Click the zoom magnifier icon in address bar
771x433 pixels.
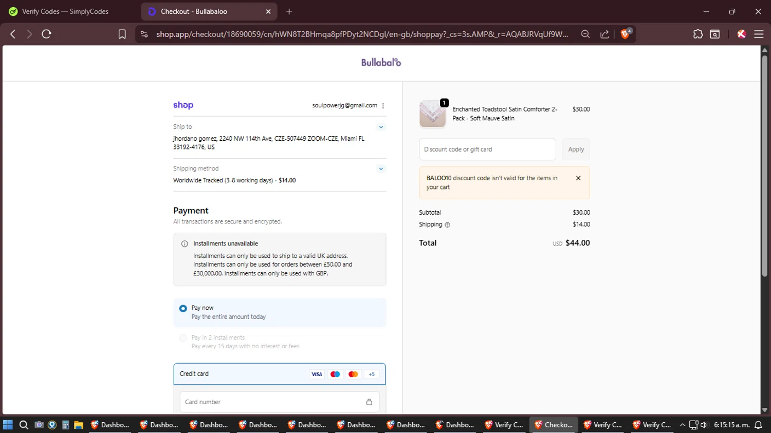tap(585, 34)
